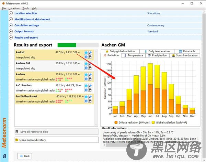206x162 pixels.
Task: Click info icon in Aachen GM row
Action: click(86, 68)
